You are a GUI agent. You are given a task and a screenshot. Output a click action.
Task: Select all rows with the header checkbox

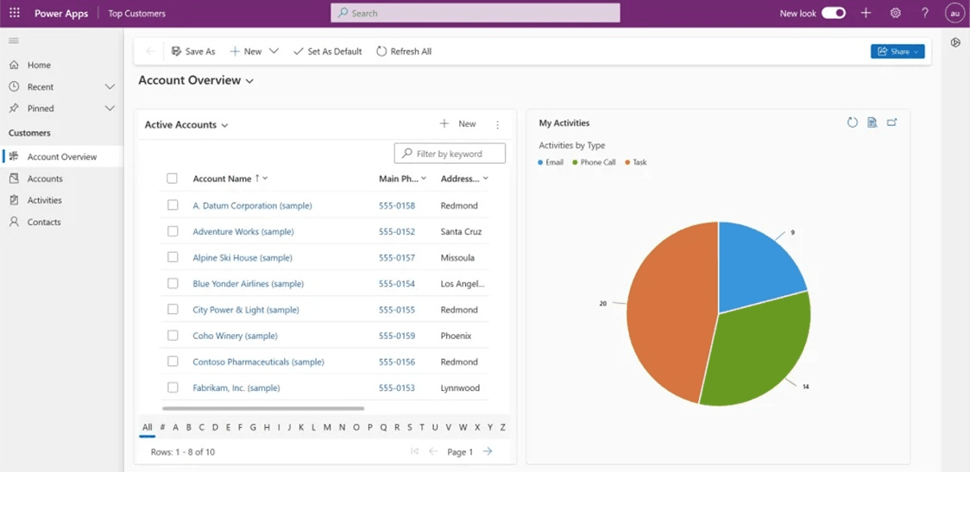173,179
